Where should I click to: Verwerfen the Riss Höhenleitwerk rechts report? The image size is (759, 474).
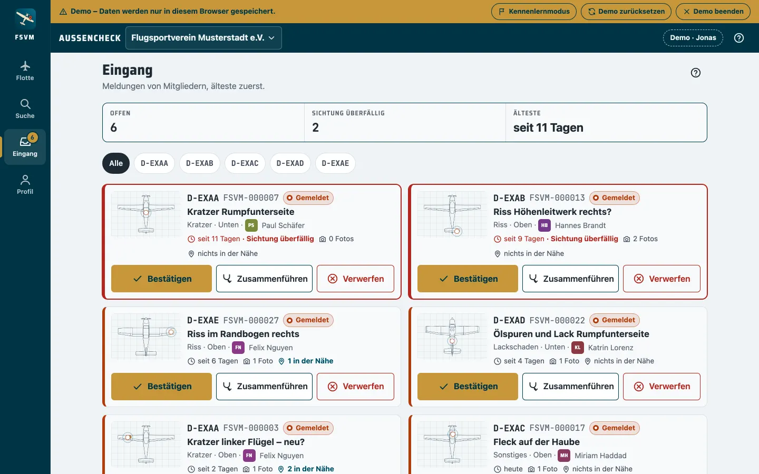click(661, 279)
